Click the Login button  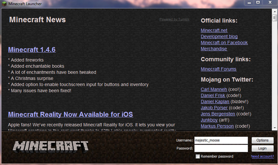(x=263, y=148)
